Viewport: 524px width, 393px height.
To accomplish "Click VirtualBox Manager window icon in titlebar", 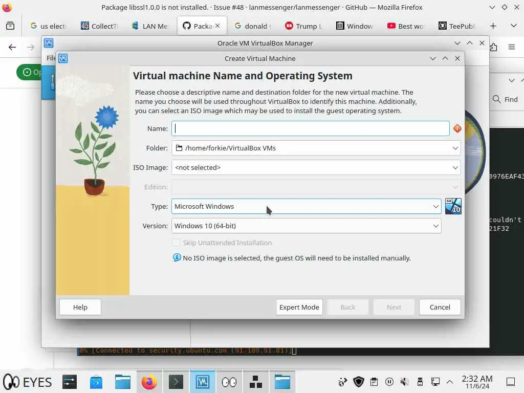I will pyautogui.click(x=49, y=43).
